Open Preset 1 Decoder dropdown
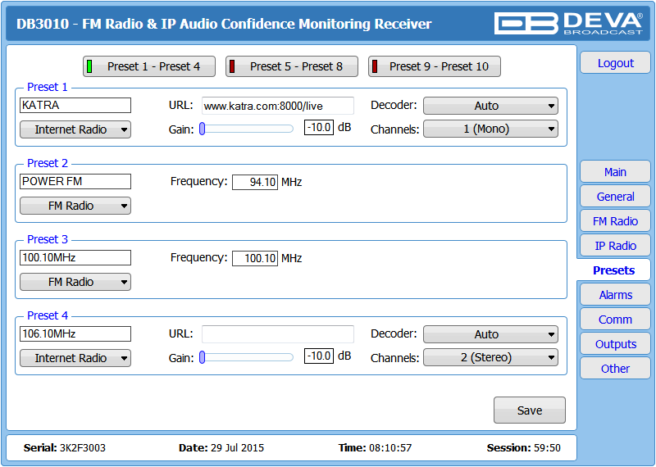Viewport: 656px width, 467px height. pyautogui.click(x=490, y=106)
